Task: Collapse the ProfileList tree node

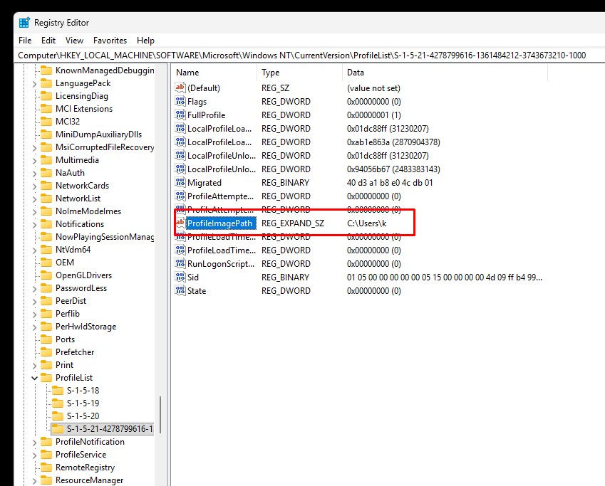Action: click(x=34, y=378)
